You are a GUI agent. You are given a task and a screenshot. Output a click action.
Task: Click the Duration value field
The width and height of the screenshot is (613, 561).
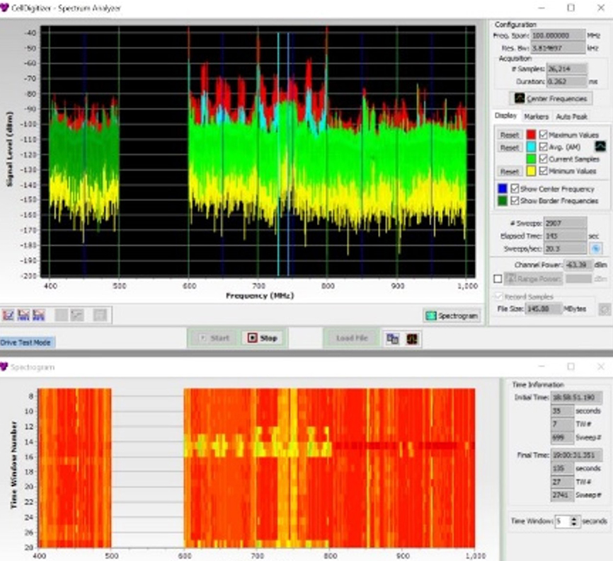[x=566, y=81]
